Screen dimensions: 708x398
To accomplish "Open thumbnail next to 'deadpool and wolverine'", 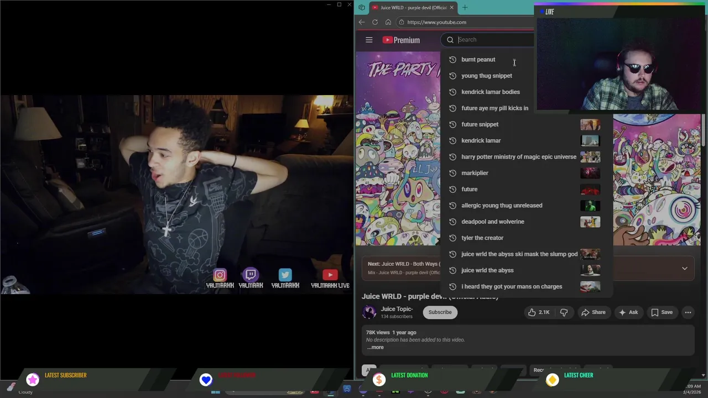I will click(590, 222).
